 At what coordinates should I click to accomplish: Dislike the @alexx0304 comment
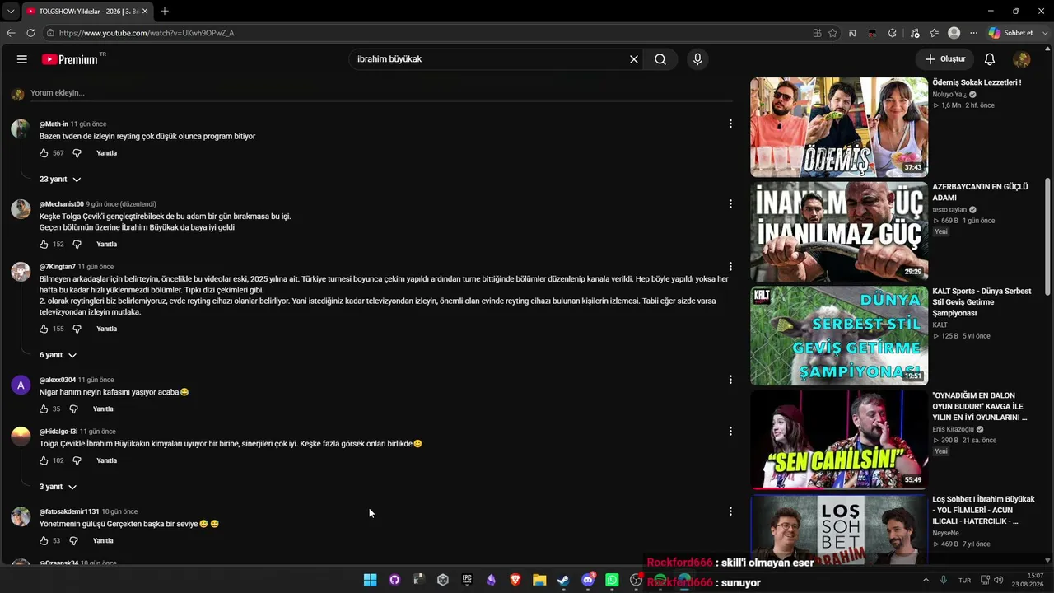pos(73,409)
